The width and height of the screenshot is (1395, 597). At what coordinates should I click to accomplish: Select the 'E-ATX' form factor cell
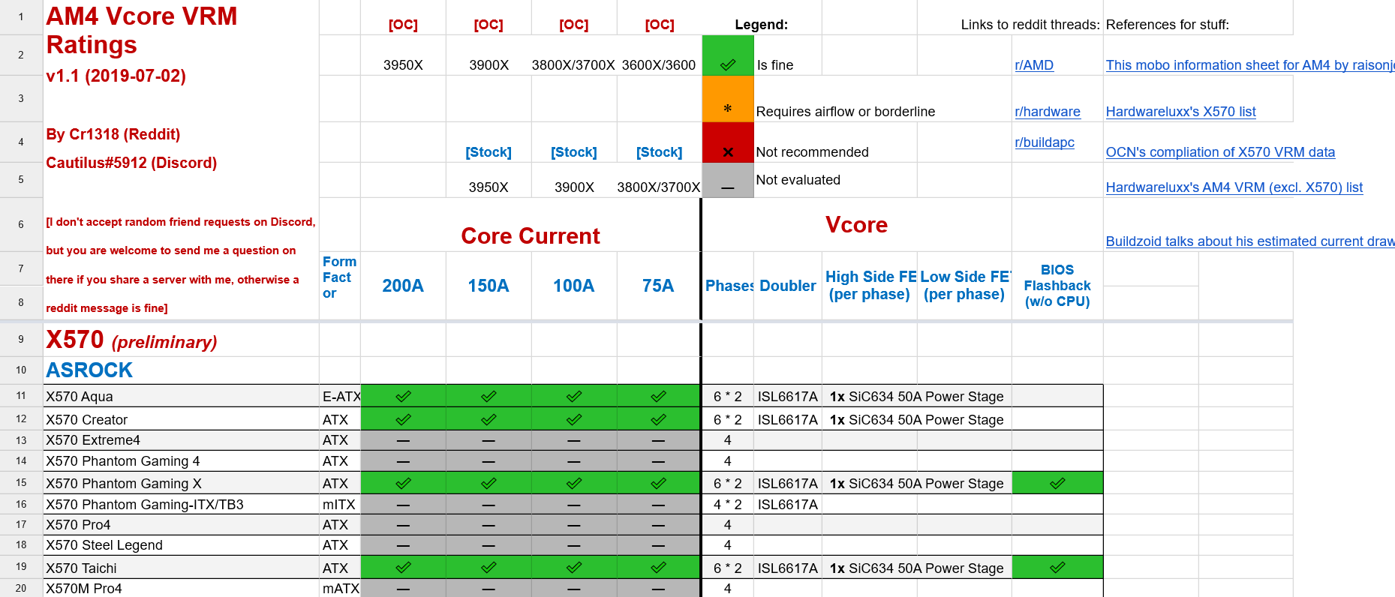pos(341,397)
